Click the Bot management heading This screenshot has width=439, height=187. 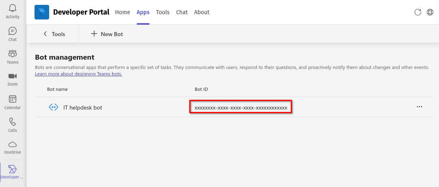(65, 57)
